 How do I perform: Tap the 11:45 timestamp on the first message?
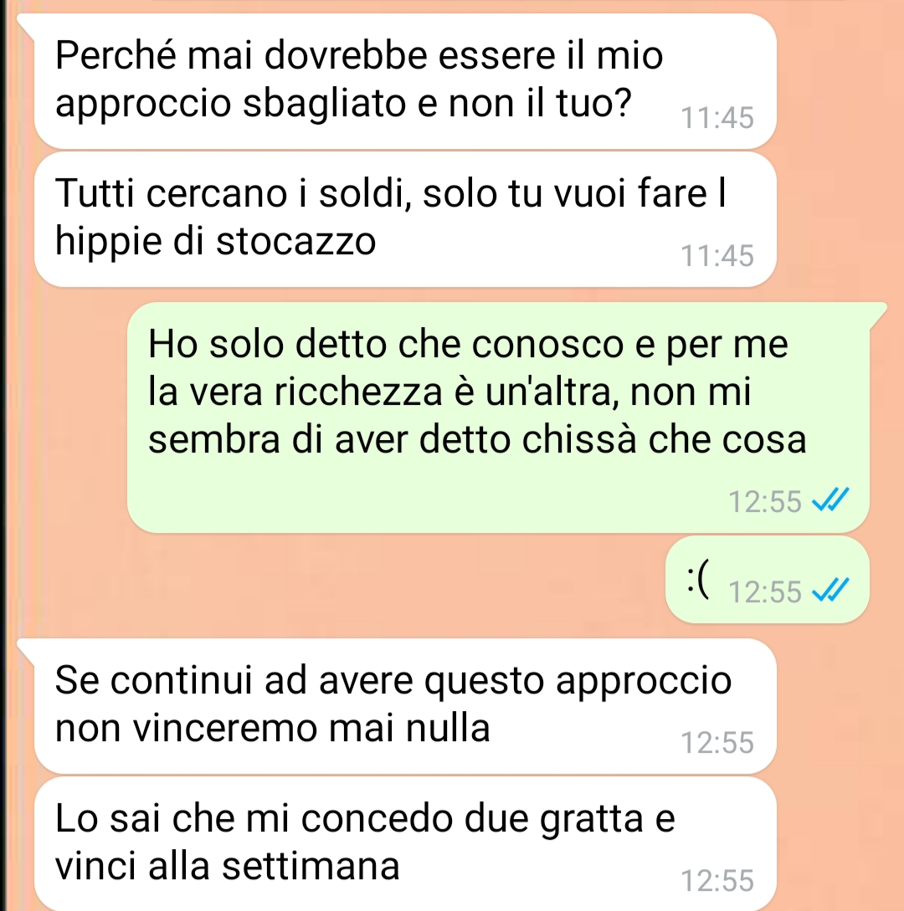coord(717,118)
